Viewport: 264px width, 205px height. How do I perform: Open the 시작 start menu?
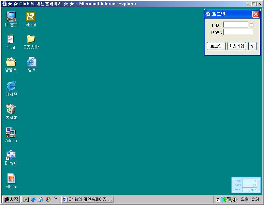point(11,199)
